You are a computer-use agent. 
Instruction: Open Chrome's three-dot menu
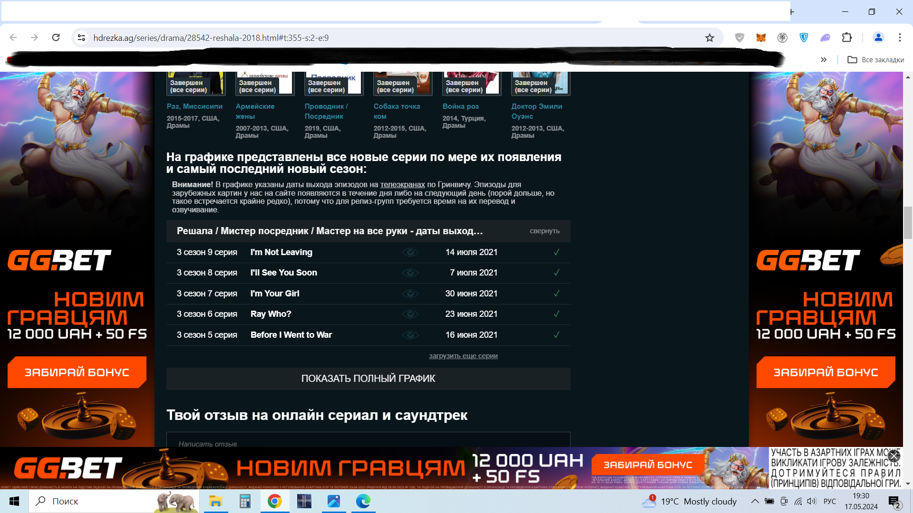coord(900,37)
